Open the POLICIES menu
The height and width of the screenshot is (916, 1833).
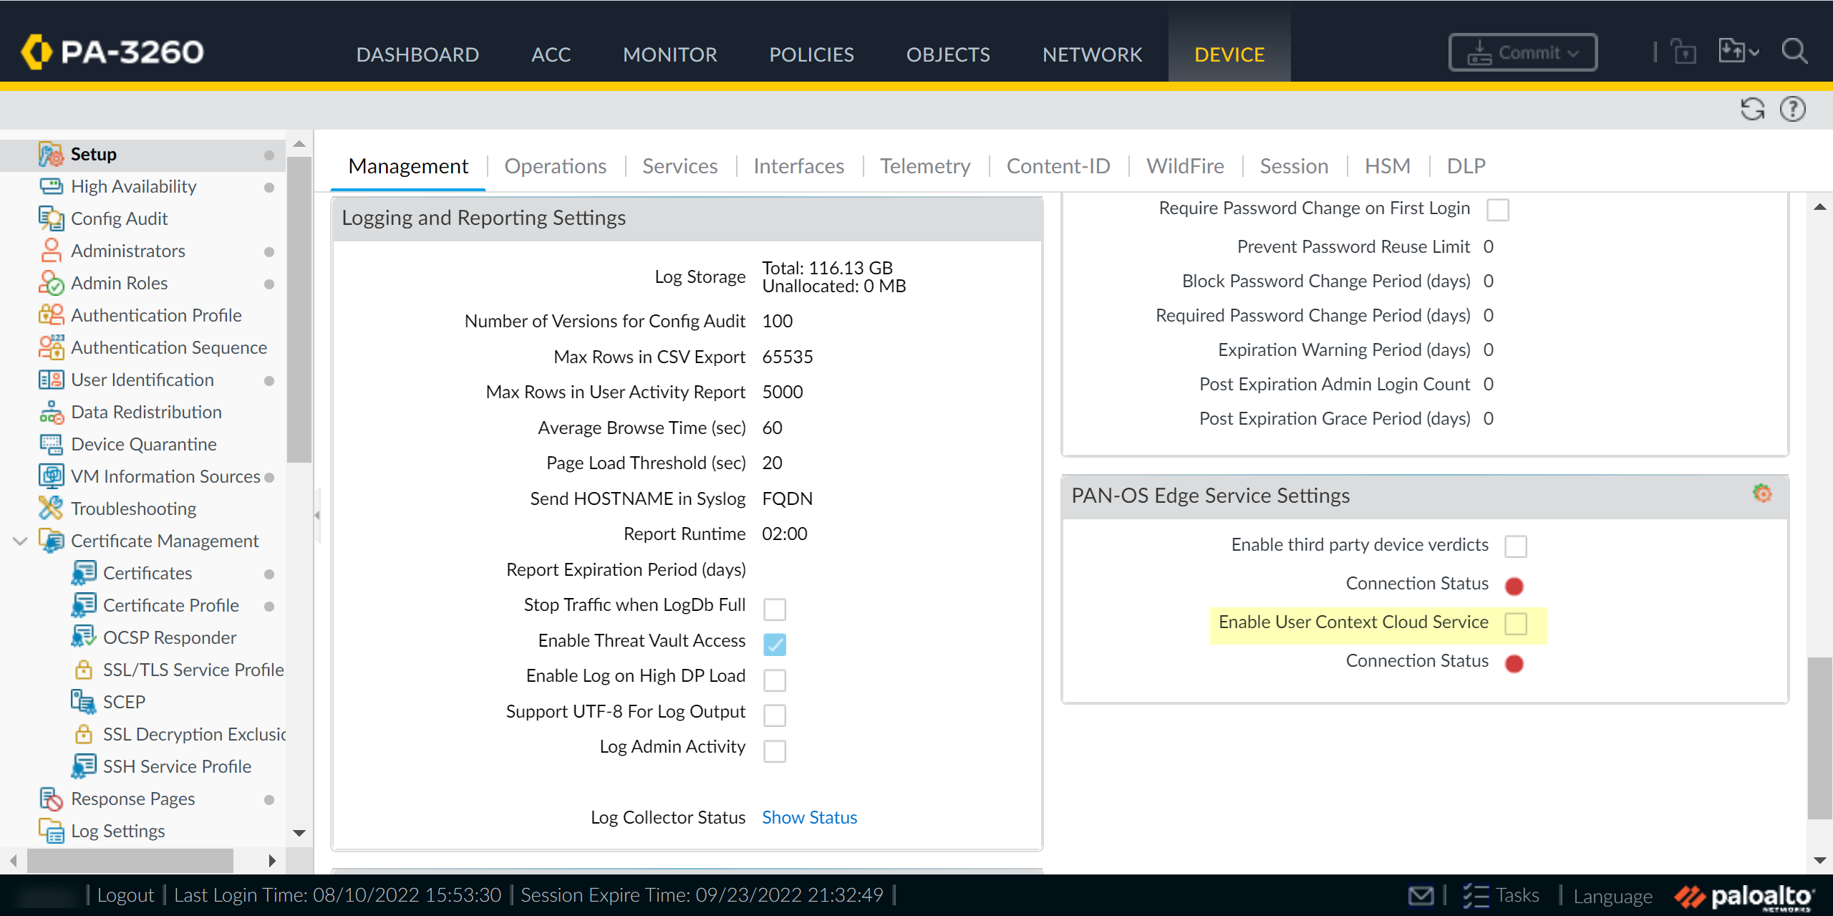[811, 54]
